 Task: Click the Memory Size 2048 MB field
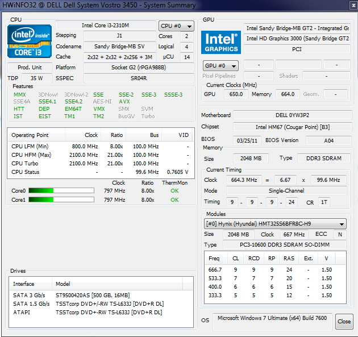coord(251,158)
